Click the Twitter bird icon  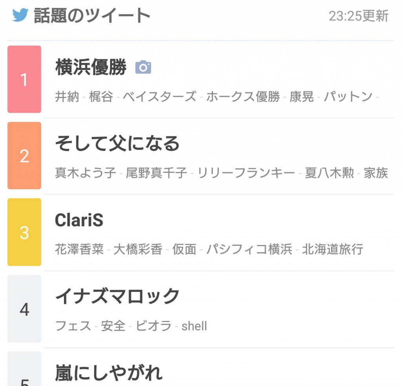20,15
